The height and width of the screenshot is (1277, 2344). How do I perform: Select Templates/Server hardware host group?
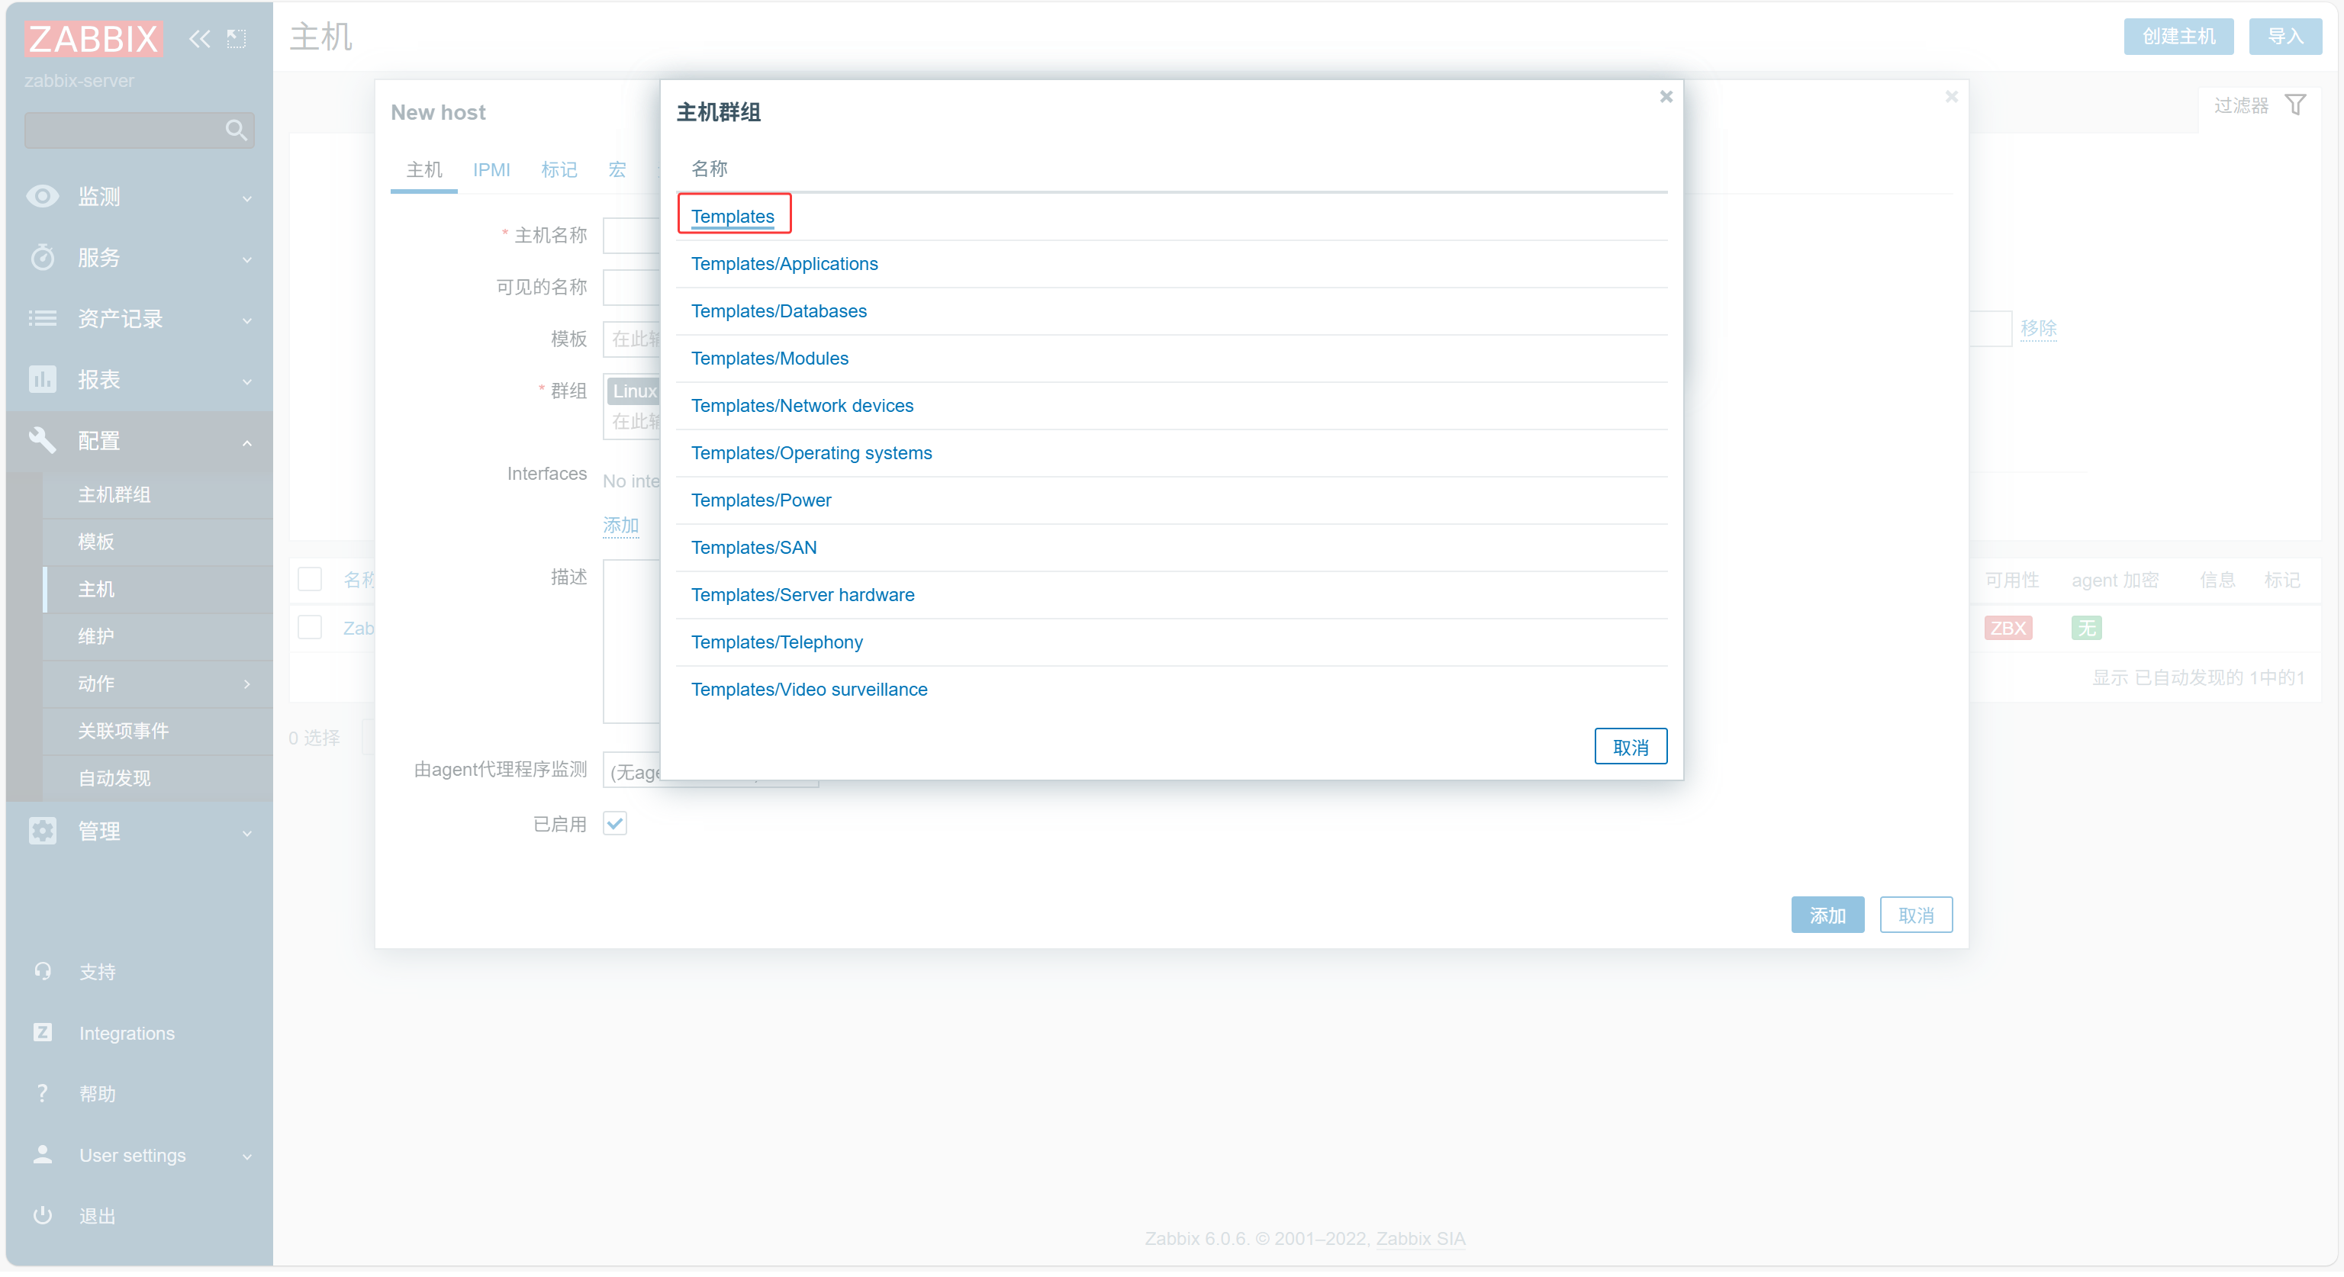[x=803, y=595]
